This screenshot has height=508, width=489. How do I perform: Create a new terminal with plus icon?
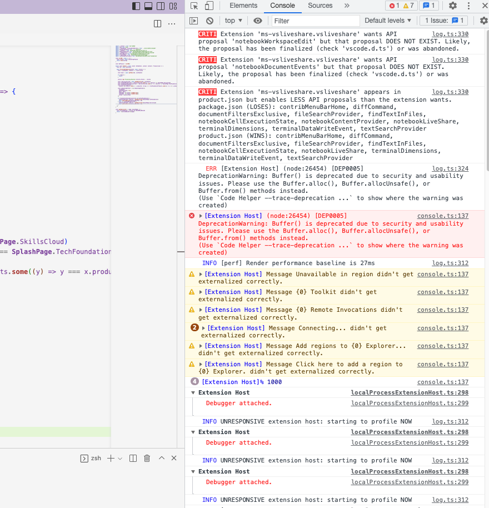click(x=111, y=458)
